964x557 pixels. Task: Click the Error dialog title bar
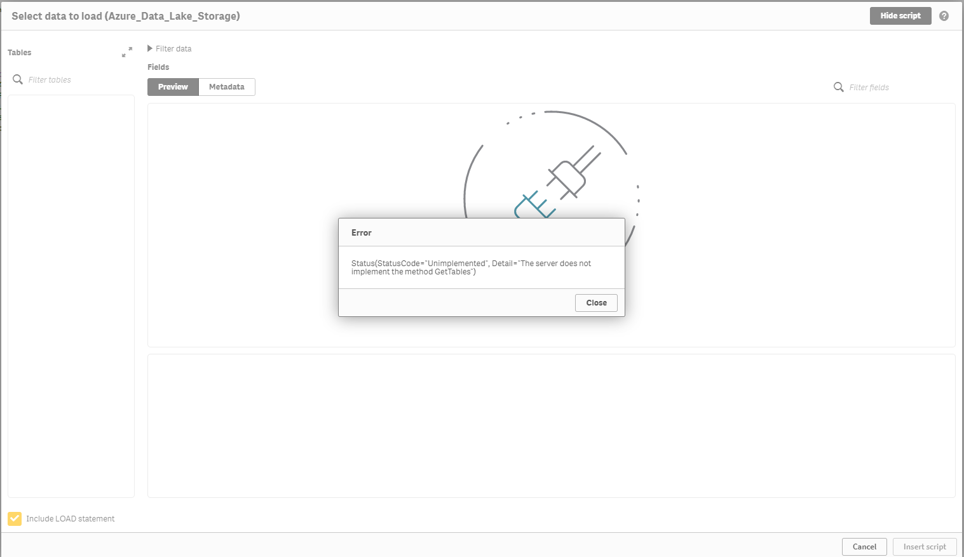481,232
